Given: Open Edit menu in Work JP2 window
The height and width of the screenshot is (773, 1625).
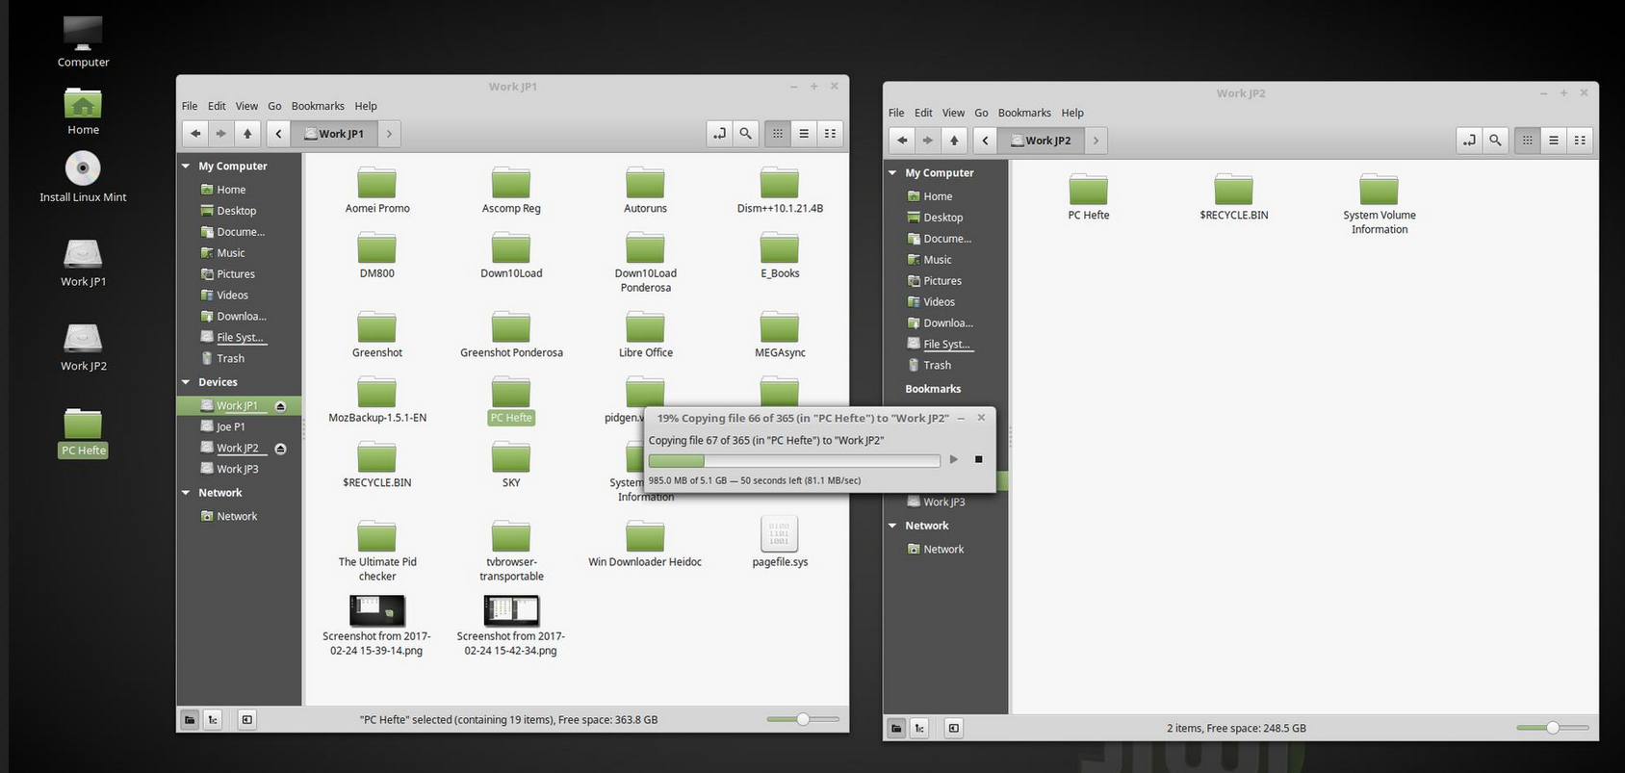Looking at the screenshot, I should coord(923,113).
